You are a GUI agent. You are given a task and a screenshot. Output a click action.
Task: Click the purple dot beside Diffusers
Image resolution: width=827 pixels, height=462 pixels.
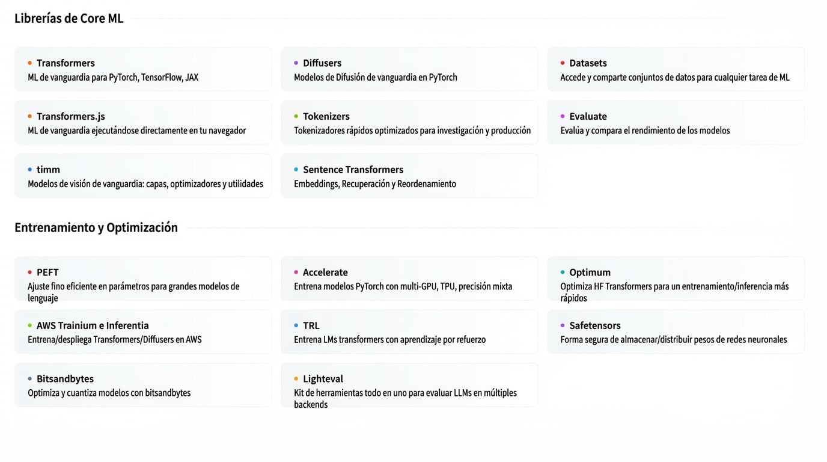pos(296,63)
